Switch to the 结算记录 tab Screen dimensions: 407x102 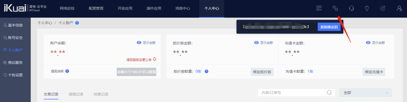pos(101,94)
